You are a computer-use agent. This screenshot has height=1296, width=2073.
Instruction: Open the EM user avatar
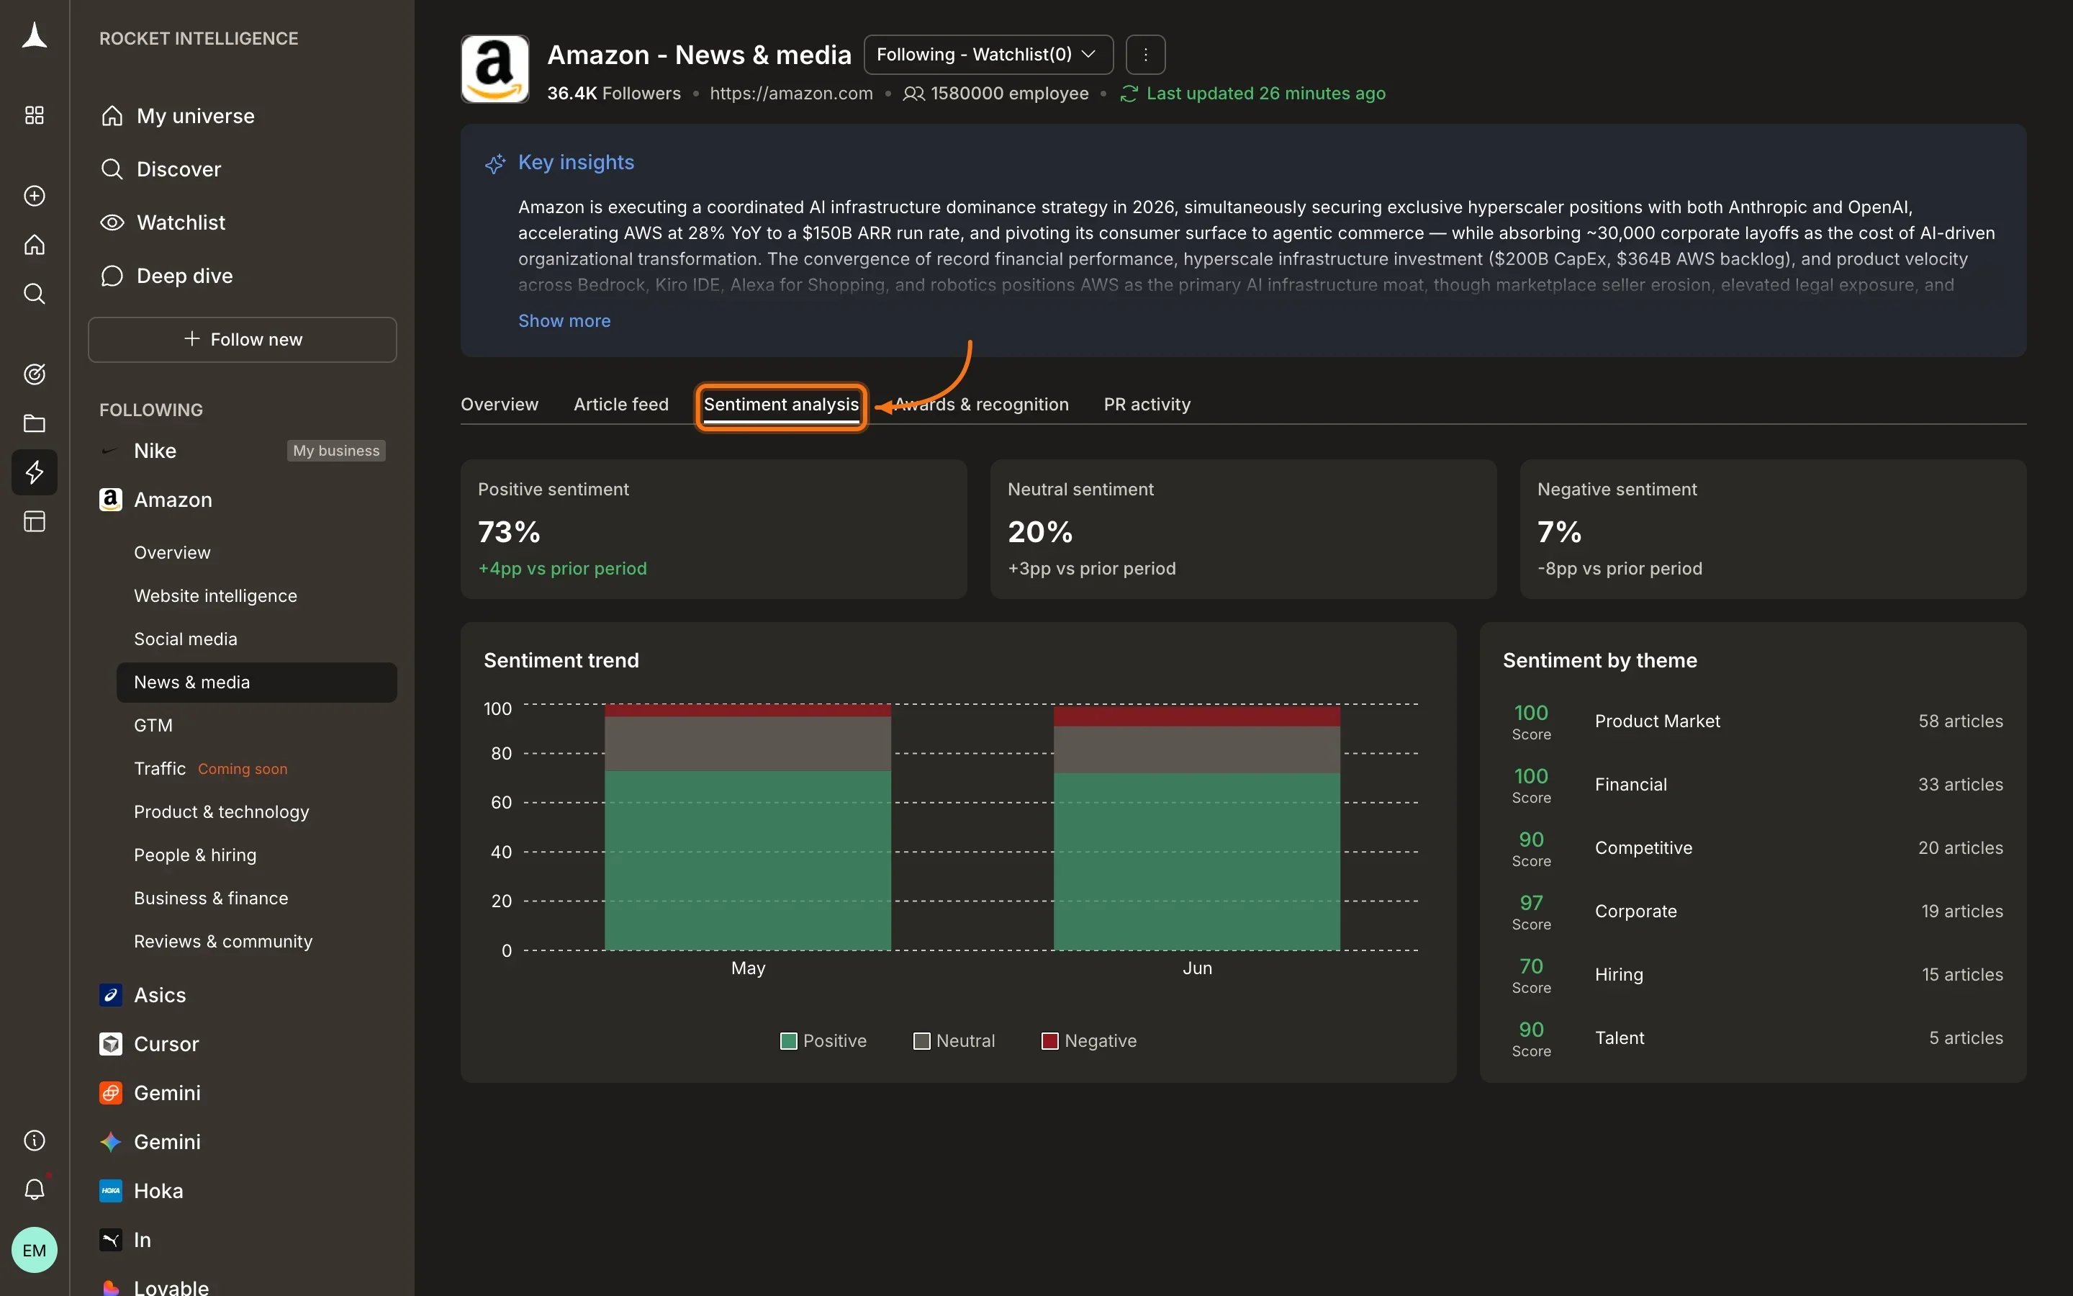point(35,1250)
